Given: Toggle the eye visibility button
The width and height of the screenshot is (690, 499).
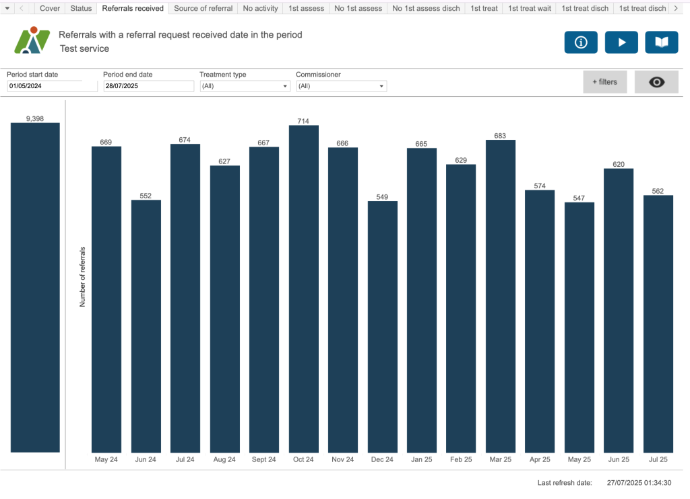Looking at the screenshot, I should tap(656, 82).
